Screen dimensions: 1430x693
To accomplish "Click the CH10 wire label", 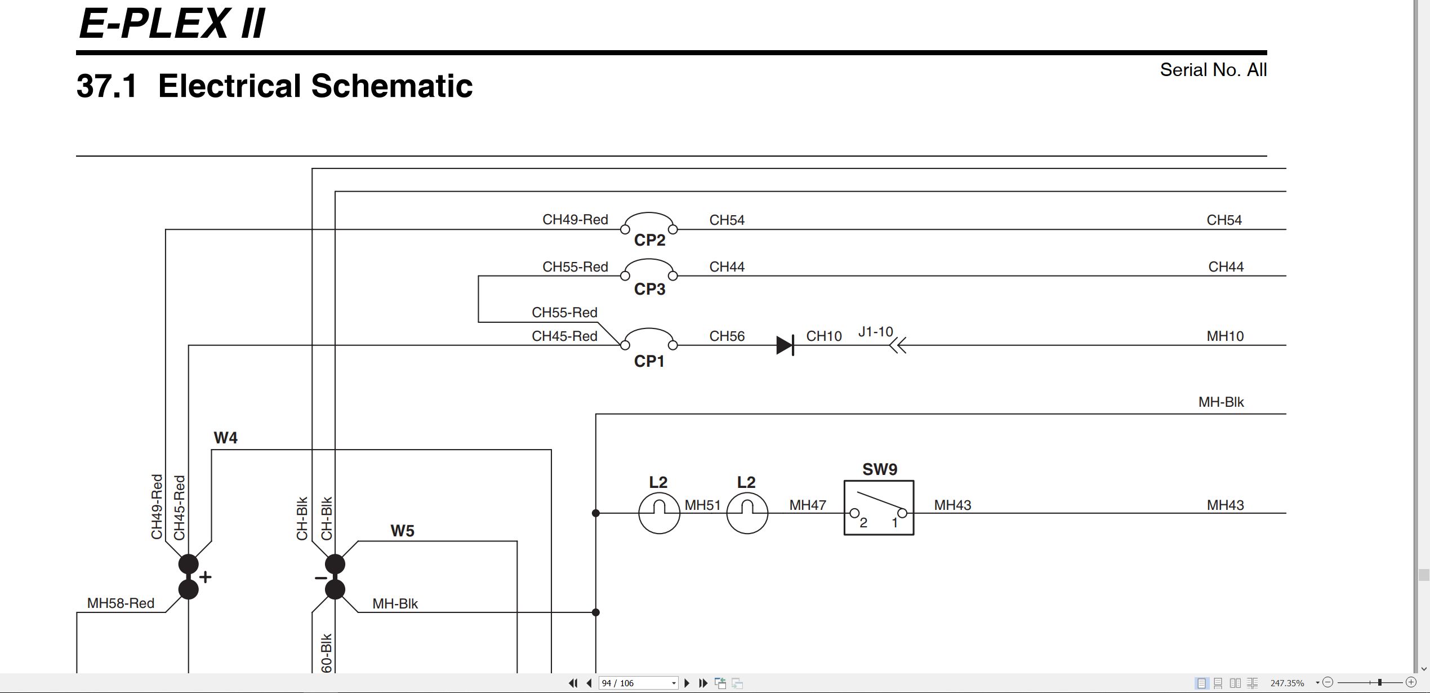I will pos(824,336).
